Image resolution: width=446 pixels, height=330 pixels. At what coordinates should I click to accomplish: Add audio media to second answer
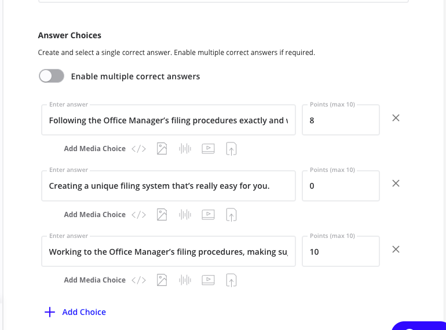185,215
